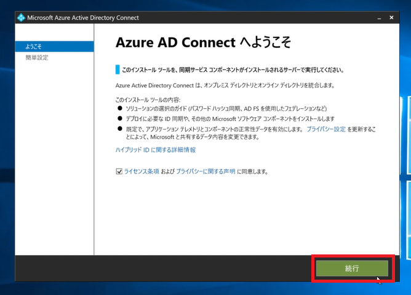The height and width of the screenshot is (295, 411).
Task: Open ハイブリッド ID に関する詳細情報 link
Action: [156, 150]
